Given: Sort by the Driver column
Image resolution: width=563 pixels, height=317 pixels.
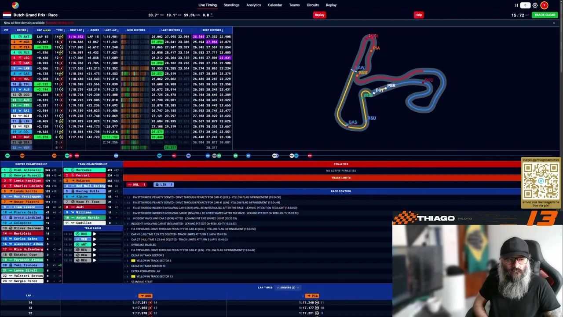Looking at the screenshot, I should click(x=22, y=30).
